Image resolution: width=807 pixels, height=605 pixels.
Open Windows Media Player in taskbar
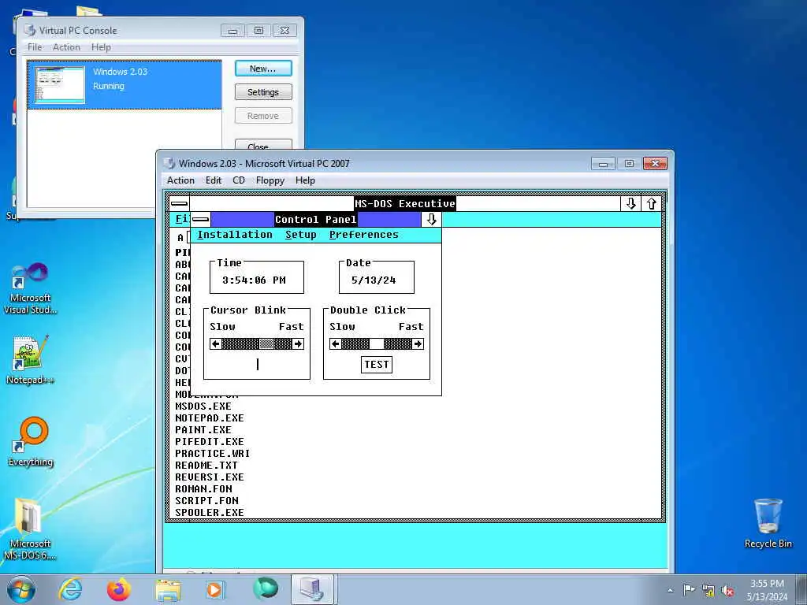coord(215,589)
